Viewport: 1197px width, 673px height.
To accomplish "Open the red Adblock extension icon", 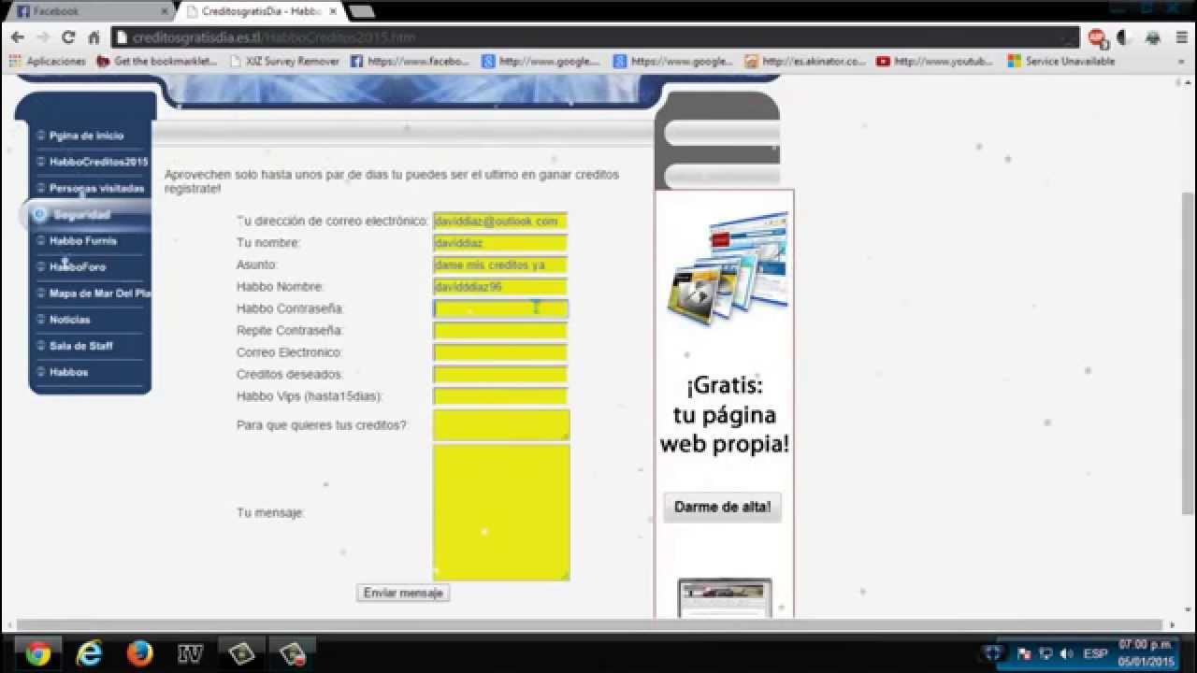I will coord(1097,37).
